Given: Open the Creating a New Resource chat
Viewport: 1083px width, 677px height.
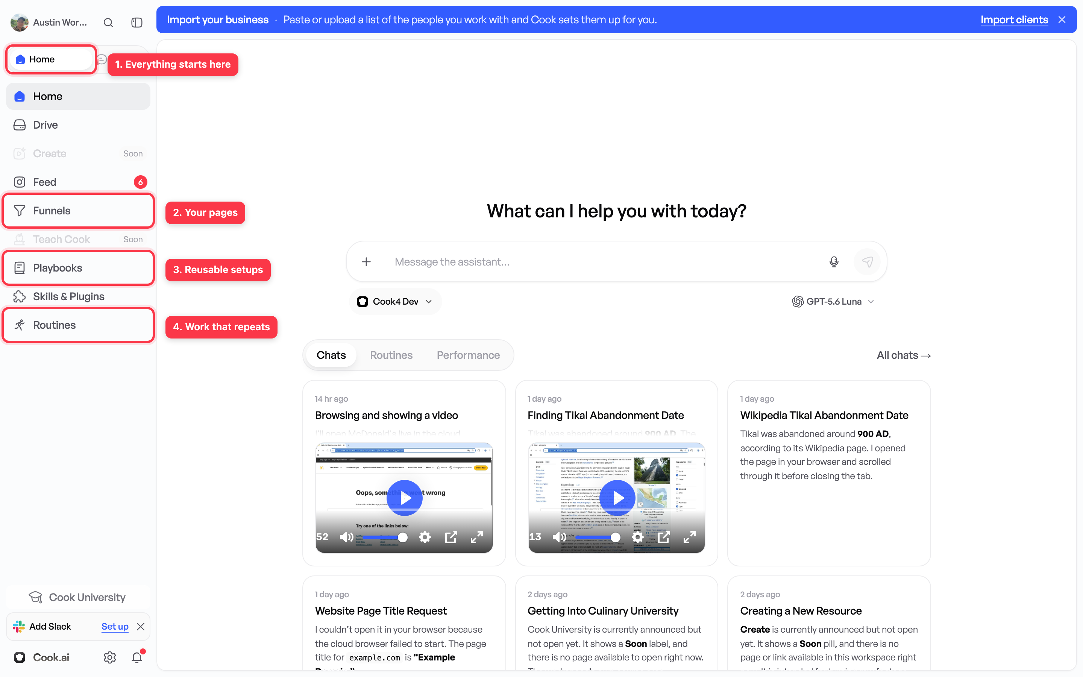Looking at the screenshot, I should pyautogui.click(x=801, y=611).
